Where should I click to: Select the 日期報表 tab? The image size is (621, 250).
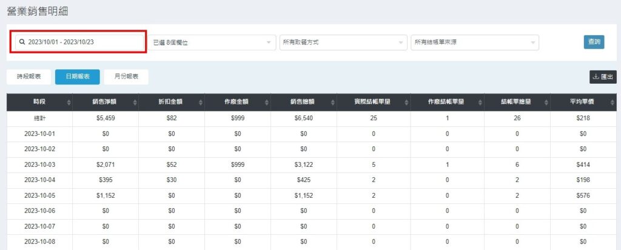point(78,77)
